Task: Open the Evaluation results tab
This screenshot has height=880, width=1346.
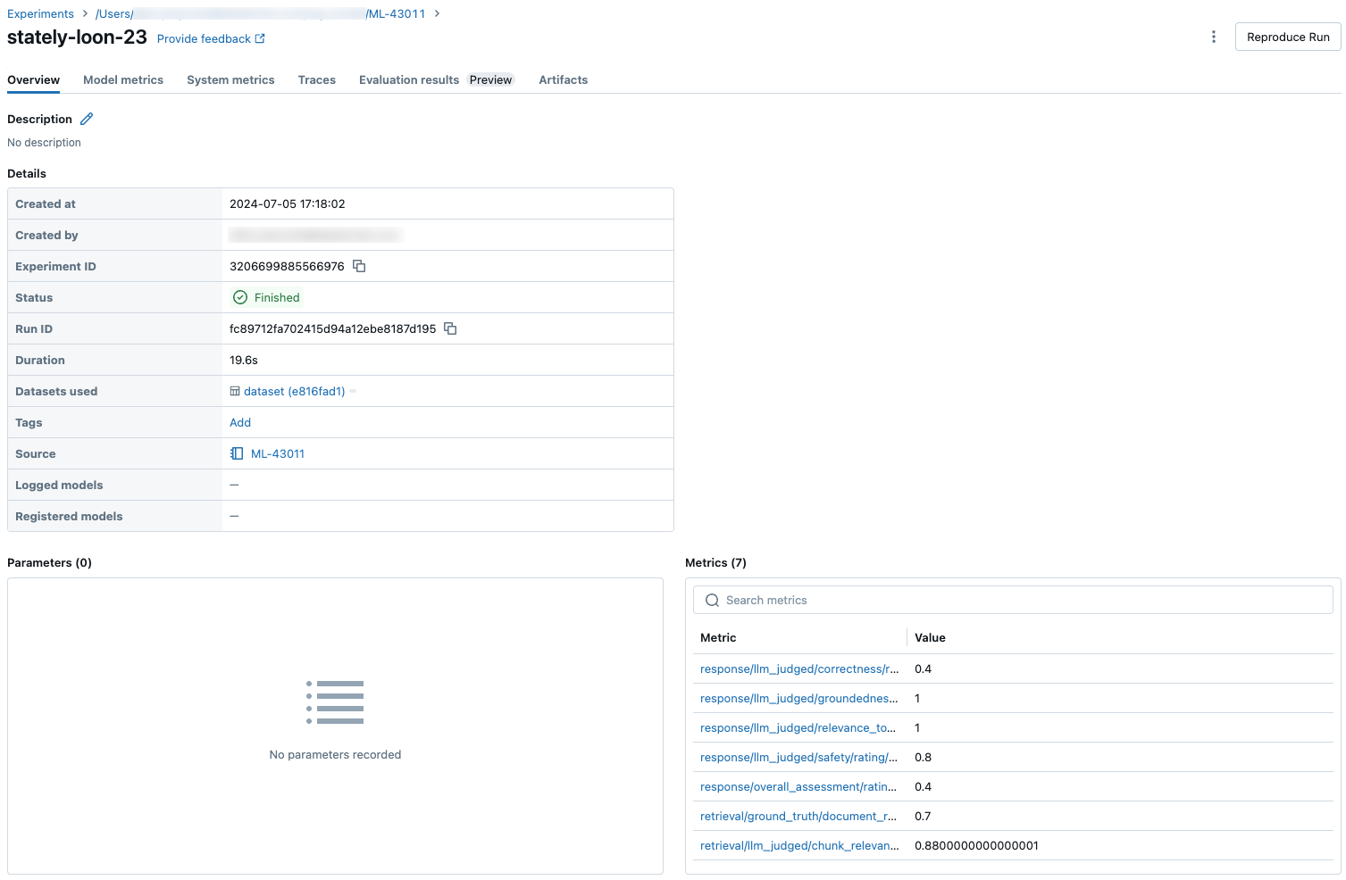Action: pos(409,79)
